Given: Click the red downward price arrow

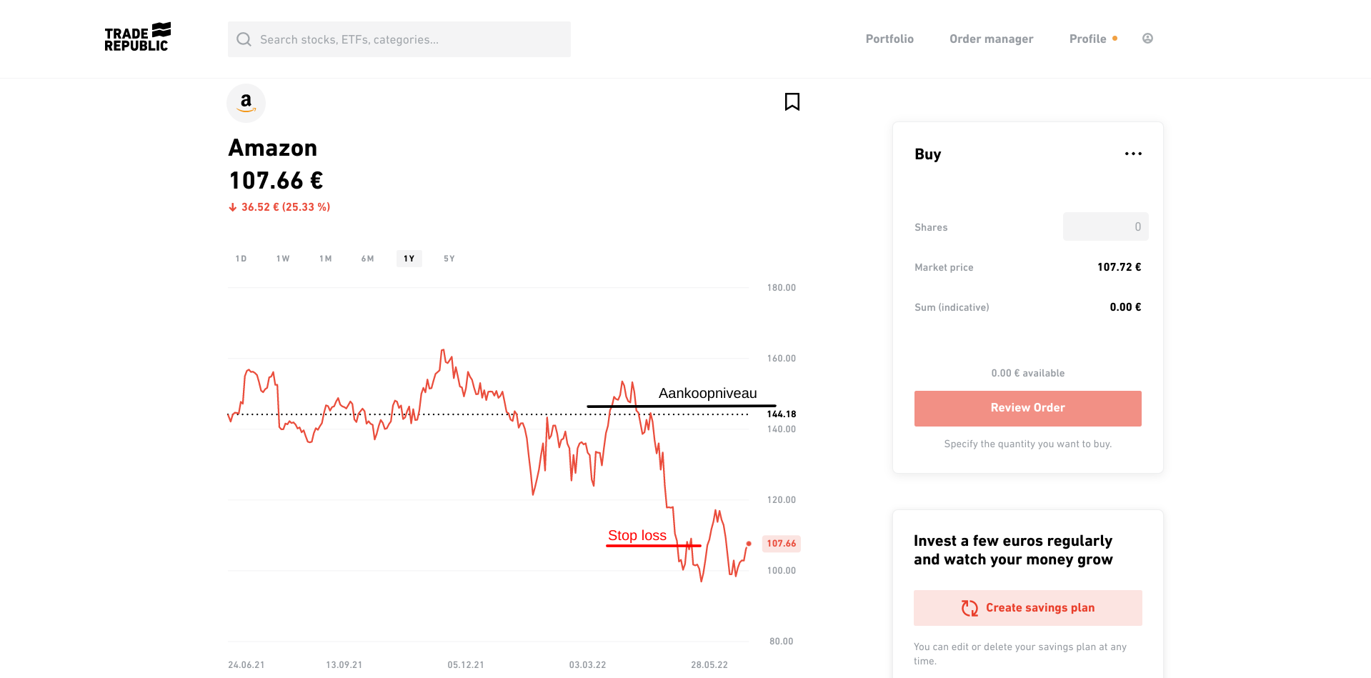Looking at the screenshot, I should [232, 206].
